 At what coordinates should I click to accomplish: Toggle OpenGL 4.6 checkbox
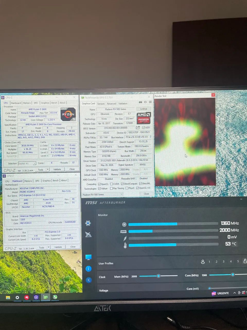pyautogui.click(x=138, y=188)
